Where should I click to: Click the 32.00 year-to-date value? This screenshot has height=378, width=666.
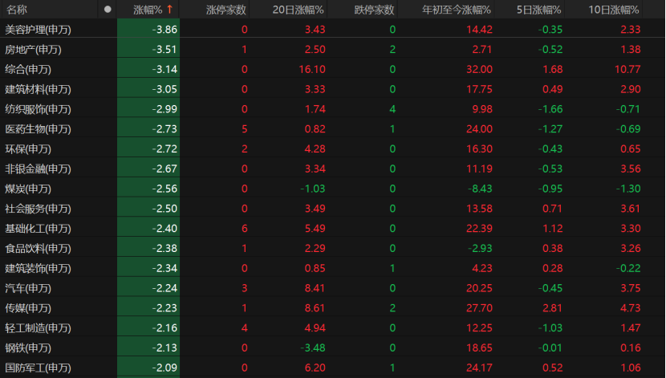click(x=479, y=69)
